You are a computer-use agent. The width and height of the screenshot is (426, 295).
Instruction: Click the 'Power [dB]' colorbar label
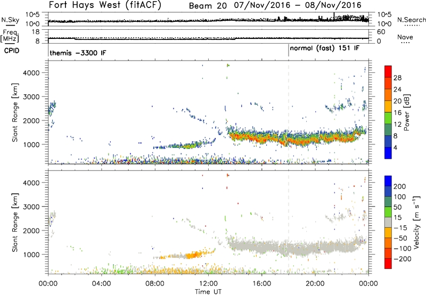tap(407, 112)
